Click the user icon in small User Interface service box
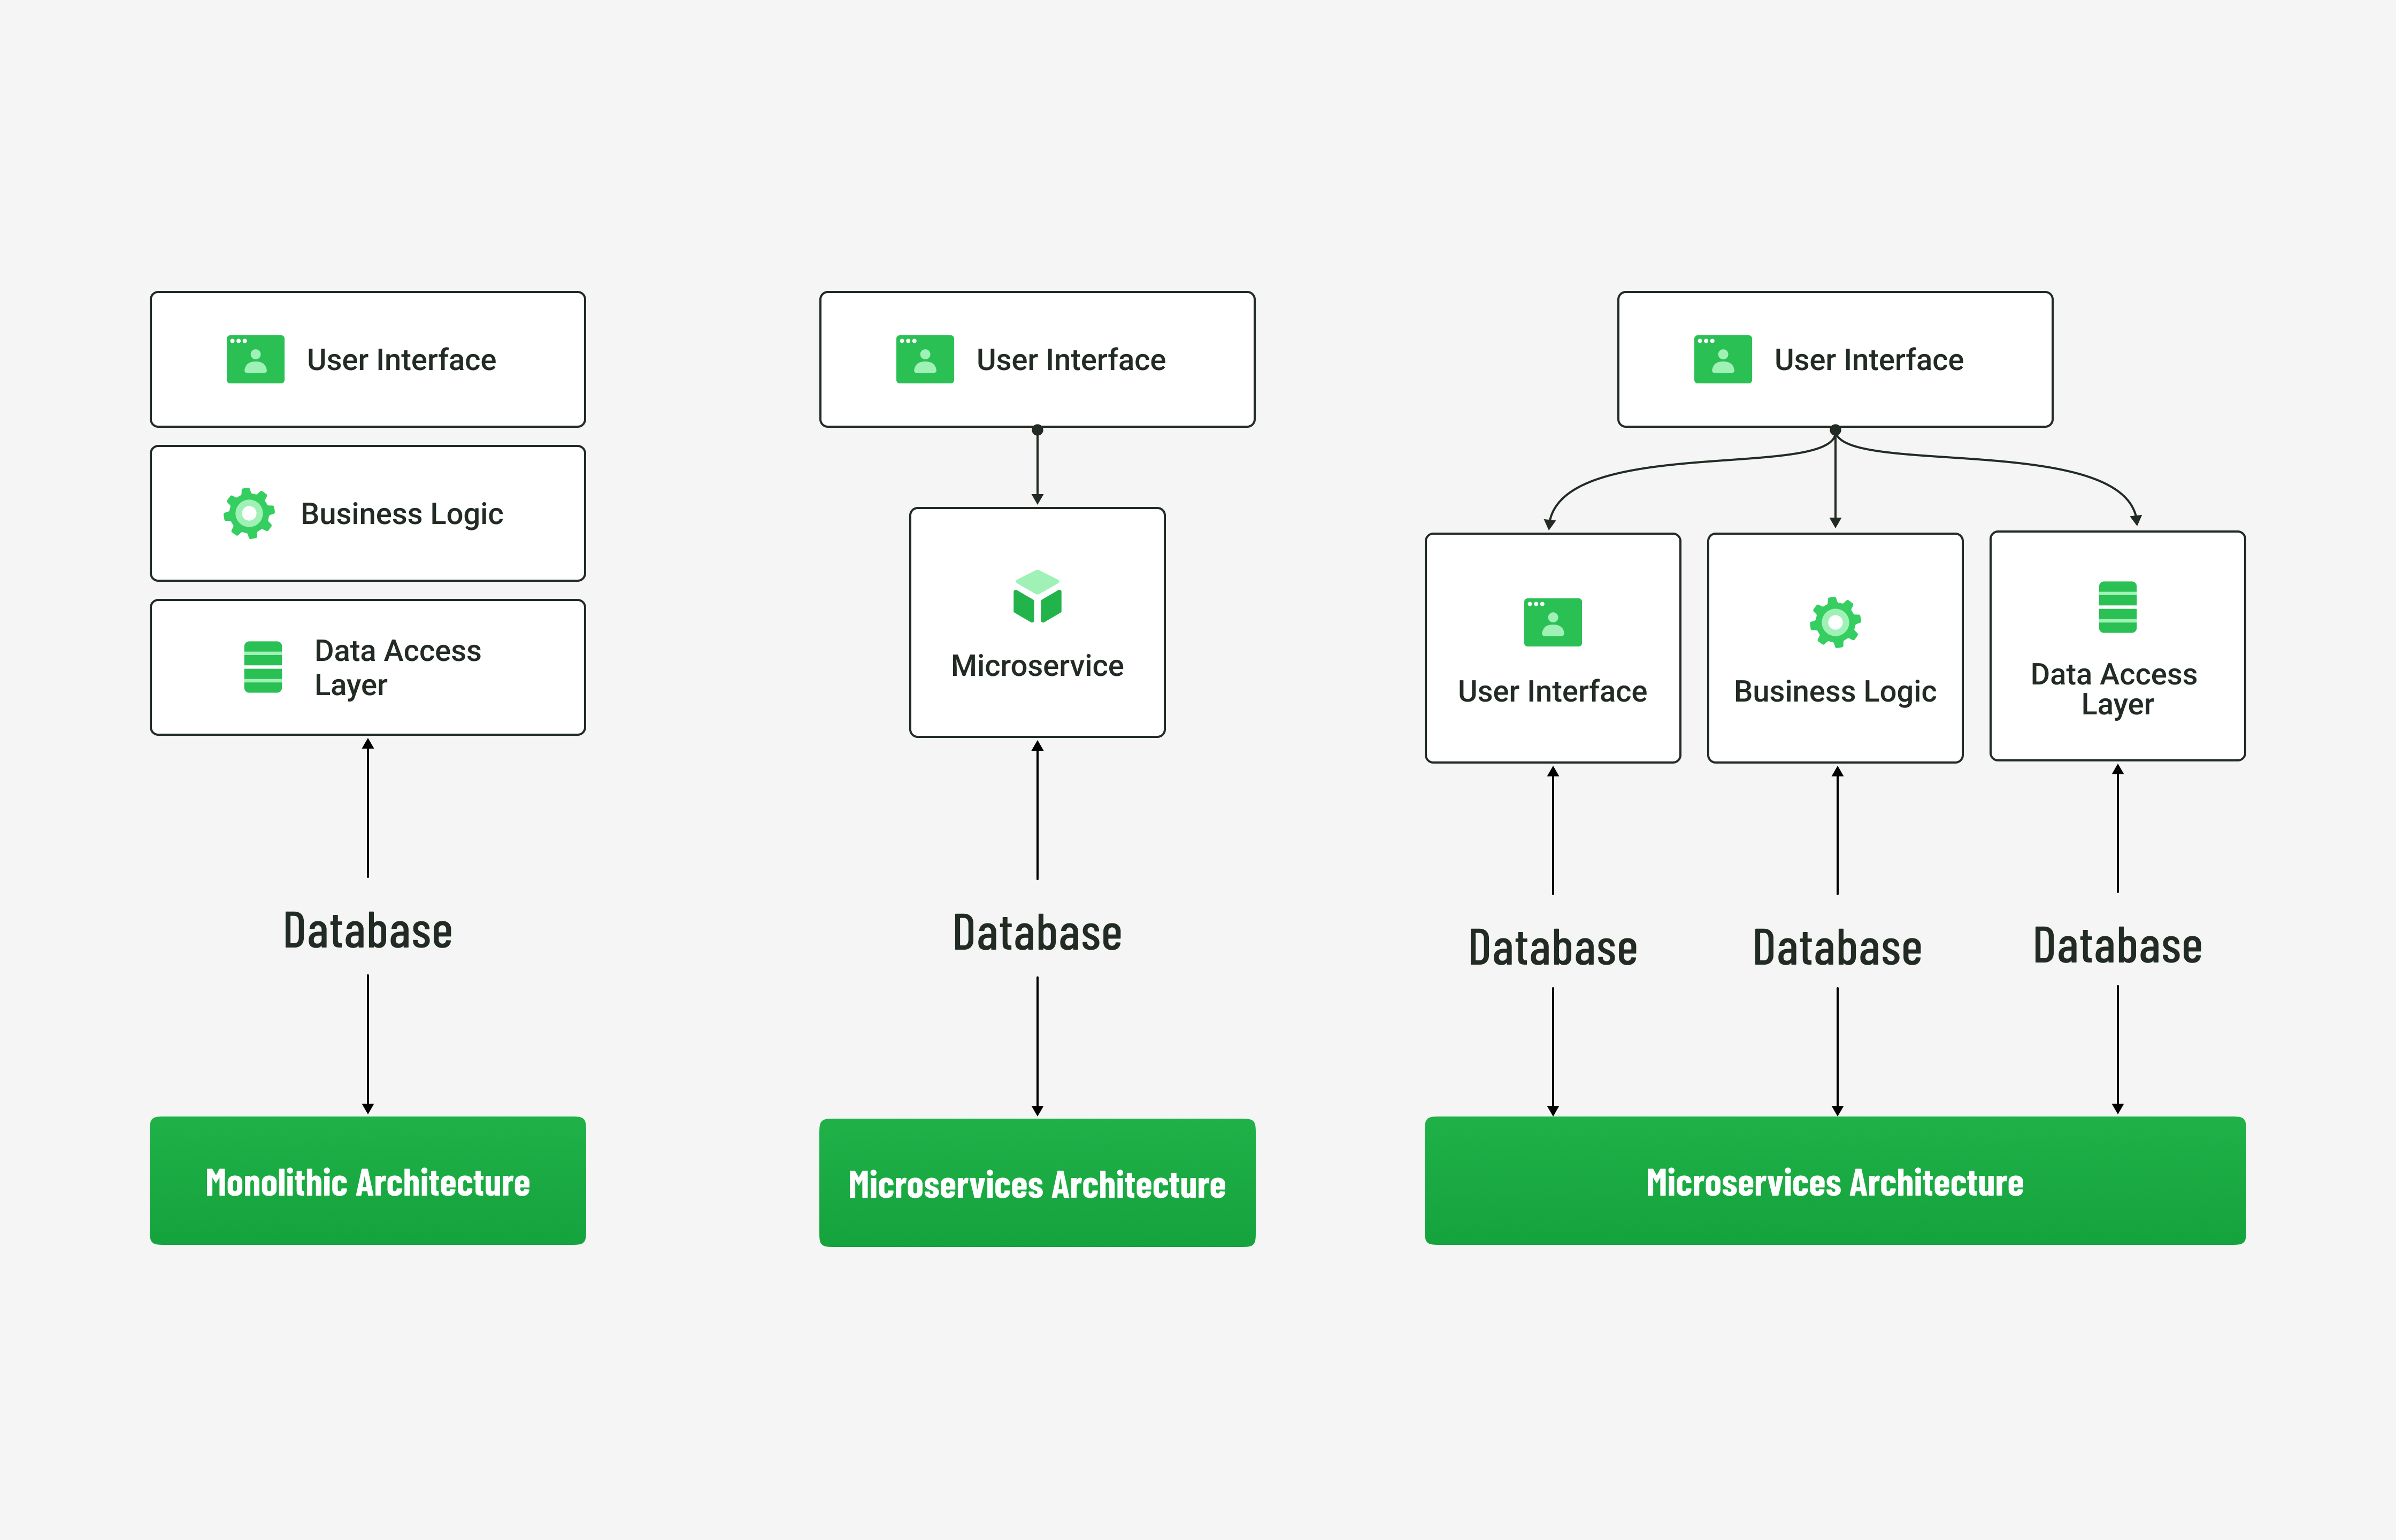 (1552, 622)
